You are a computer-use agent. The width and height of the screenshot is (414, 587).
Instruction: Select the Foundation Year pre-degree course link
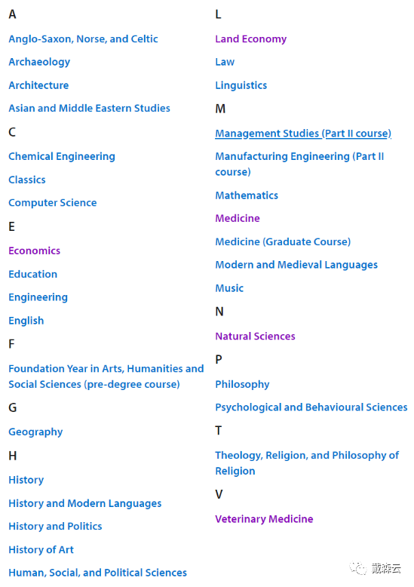coord(106,376)
